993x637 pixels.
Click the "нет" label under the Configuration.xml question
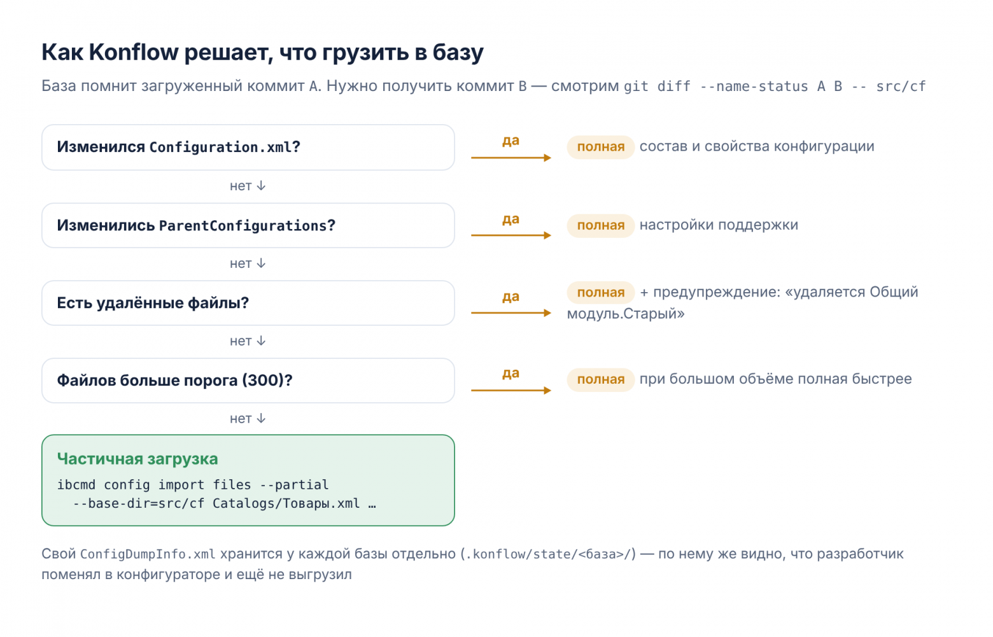coord(248,186)
